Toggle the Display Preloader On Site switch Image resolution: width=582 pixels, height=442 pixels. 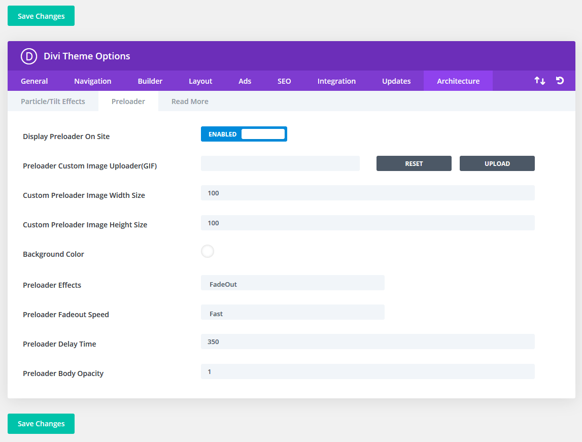tap(244, 134)
